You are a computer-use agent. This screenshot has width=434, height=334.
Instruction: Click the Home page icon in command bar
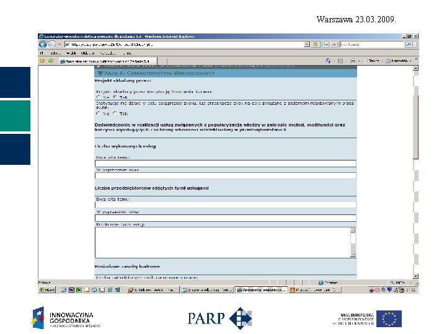tap(328, 61)
